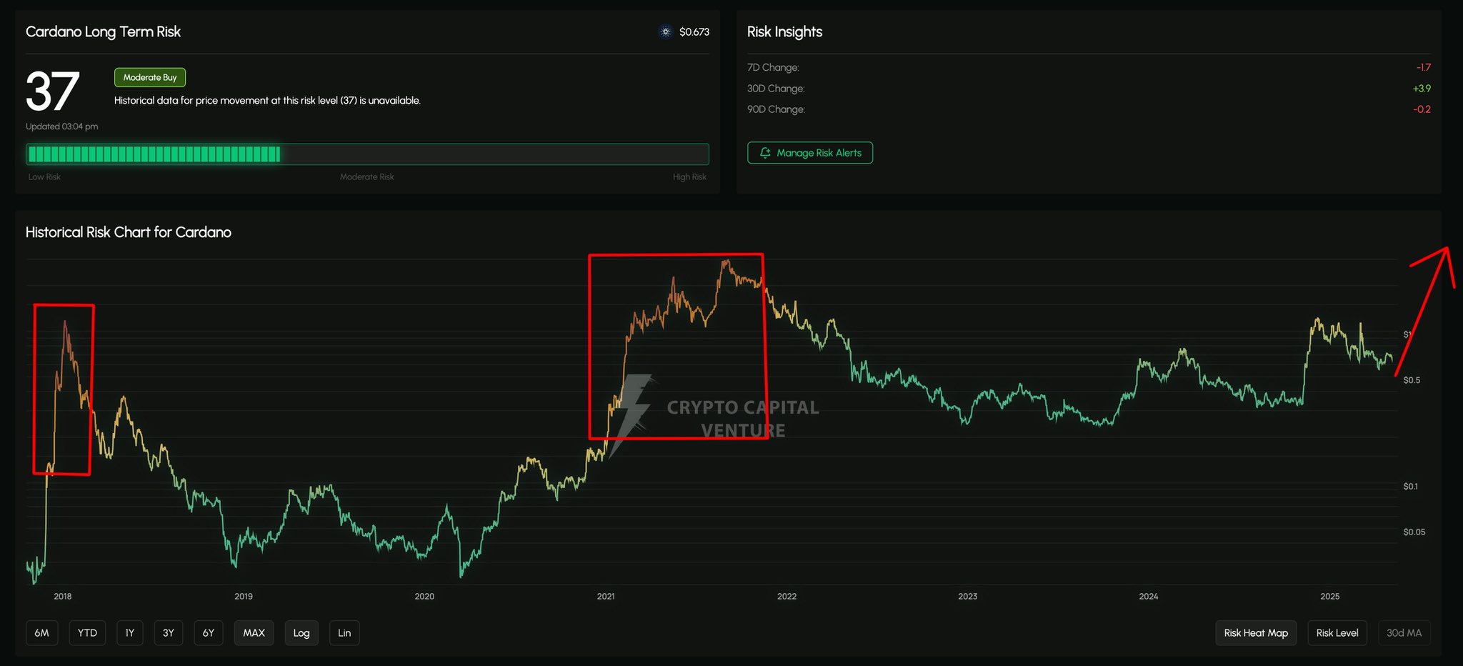Viewport: 1463px width, 666px height.
Task: Select the MAX time range
Action: tap(254, 633)
